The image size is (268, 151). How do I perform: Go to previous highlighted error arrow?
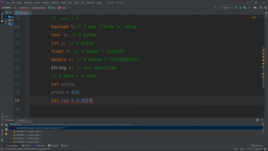tap(259, 17)
